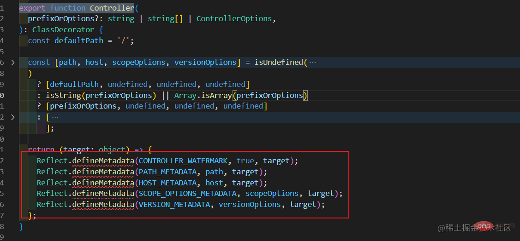This screenshot has width=520, height=241.
Task: Click the ClassDecorator return type
Action: [x=63, y=30]
